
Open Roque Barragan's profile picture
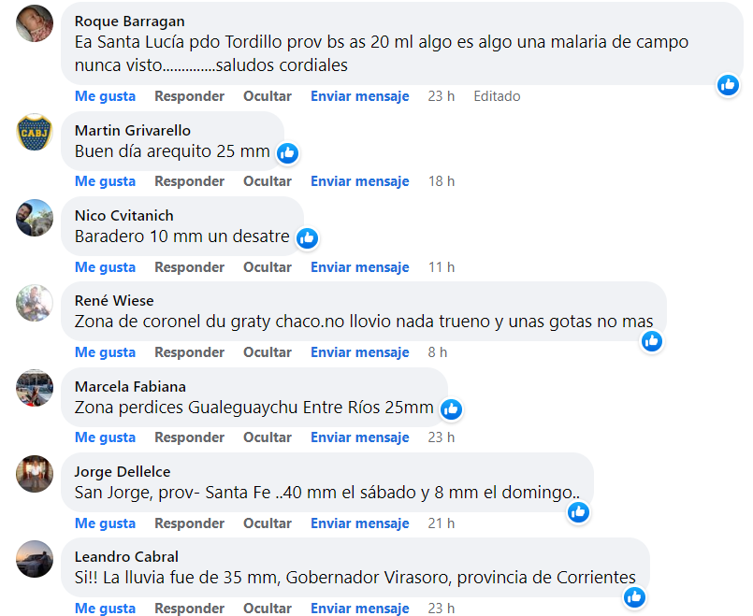point(36,22)
